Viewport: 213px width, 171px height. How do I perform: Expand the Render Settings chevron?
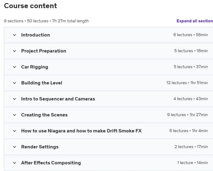tap(15, 147)
